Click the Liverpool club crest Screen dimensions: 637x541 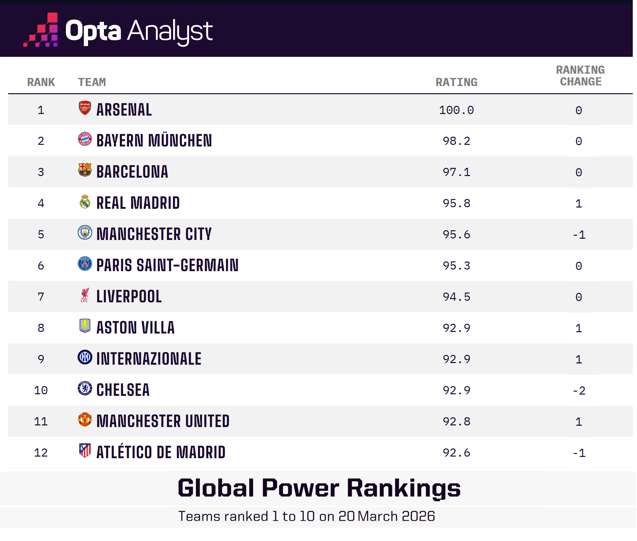tap(85, 295)
